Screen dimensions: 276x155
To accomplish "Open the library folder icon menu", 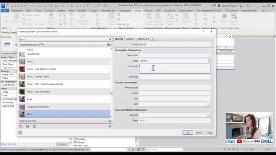I will [x=21, y=126].
